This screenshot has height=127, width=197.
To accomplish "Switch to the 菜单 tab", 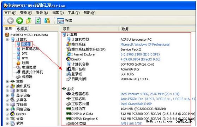I will click(8, 29).
